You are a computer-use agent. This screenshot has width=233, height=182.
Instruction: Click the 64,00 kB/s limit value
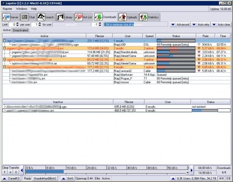tap(205, 168)
